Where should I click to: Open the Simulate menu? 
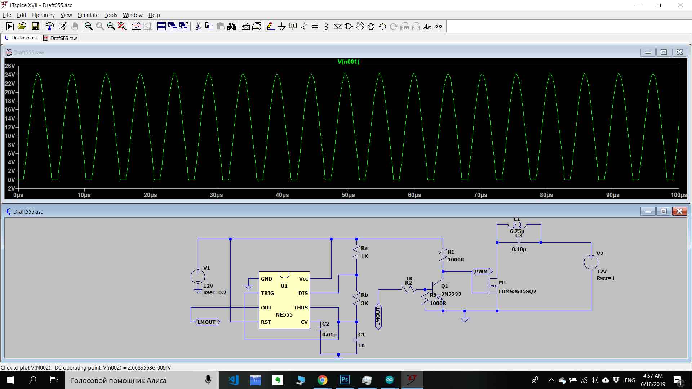point(88,15)
